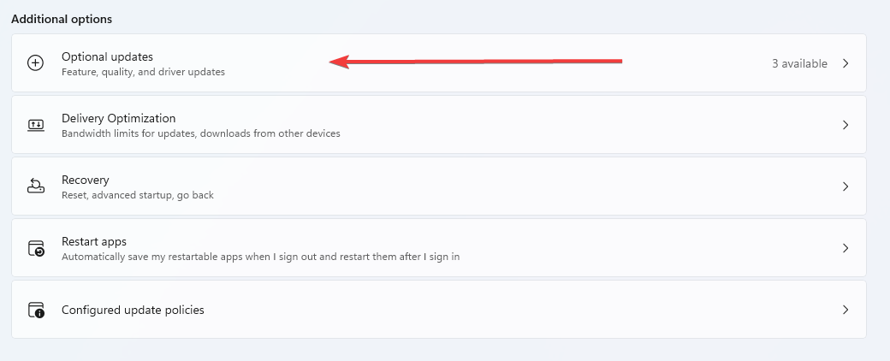Click the '3 available' status text
This screenshot has width=890, height=361.
coord(799,63)
